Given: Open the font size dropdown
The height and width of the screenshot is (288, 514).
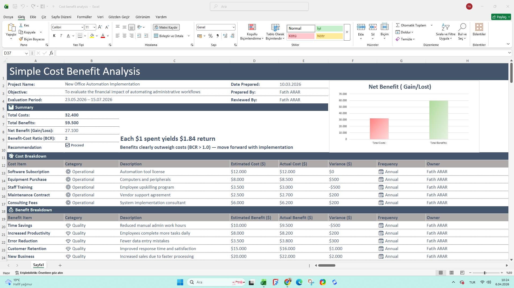Looking at the screenshot, I should (94, 27).
